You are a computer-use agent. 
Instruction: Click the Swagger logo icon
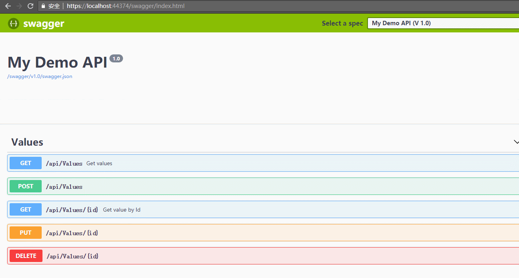(14, 24)
